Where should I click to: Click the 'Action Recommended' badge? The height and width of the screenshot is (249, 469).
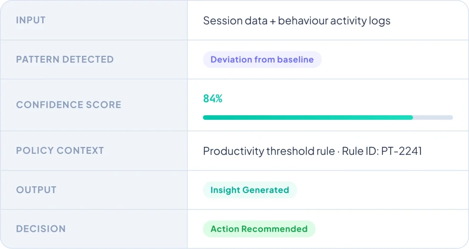coord(259,229)
